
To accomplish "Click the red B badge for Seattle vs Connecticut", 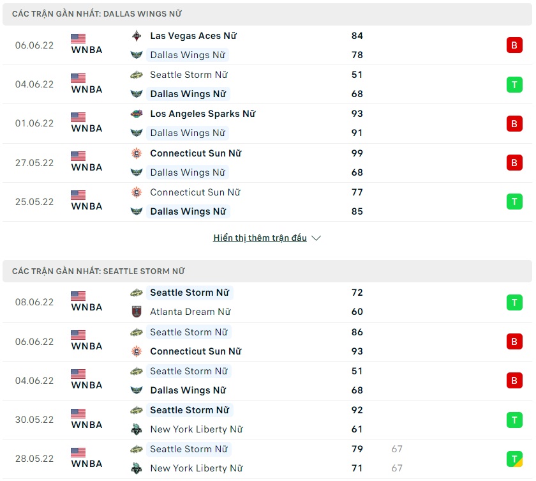I will click(514, 342).
